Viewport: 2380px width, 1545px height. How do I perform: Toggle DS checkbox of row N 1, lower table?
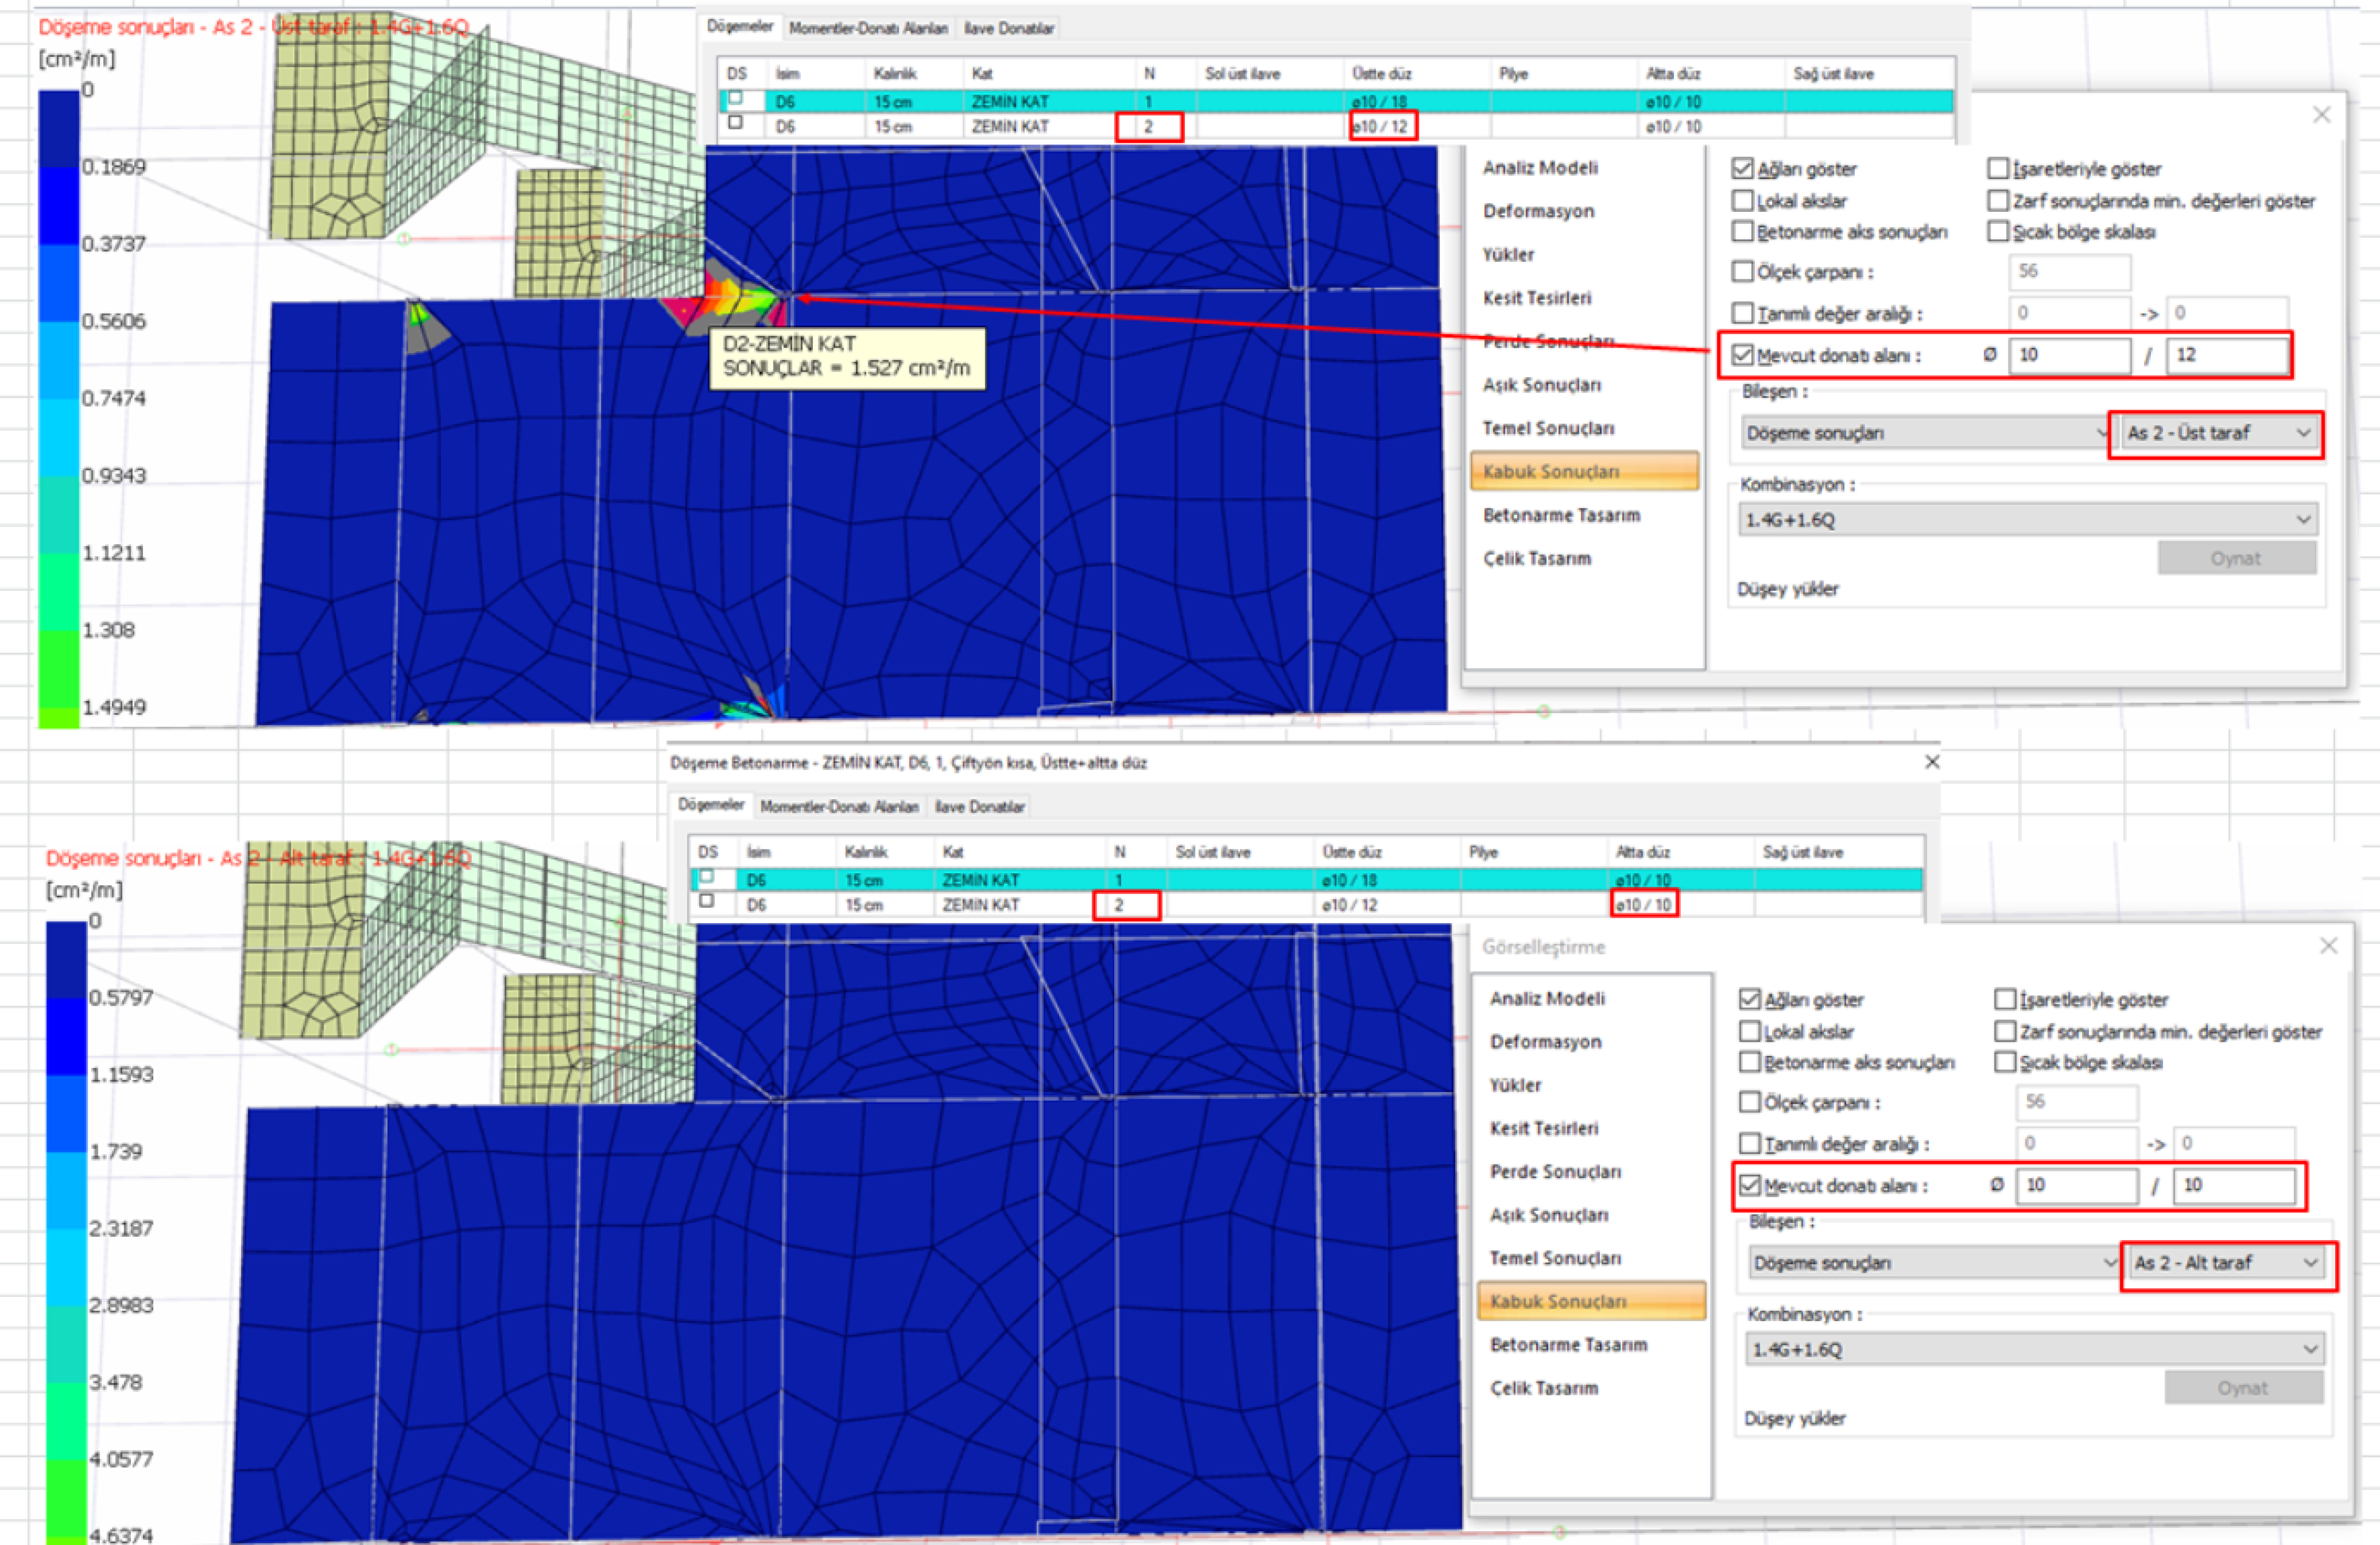pyautogui.click(x=707, y=876)
